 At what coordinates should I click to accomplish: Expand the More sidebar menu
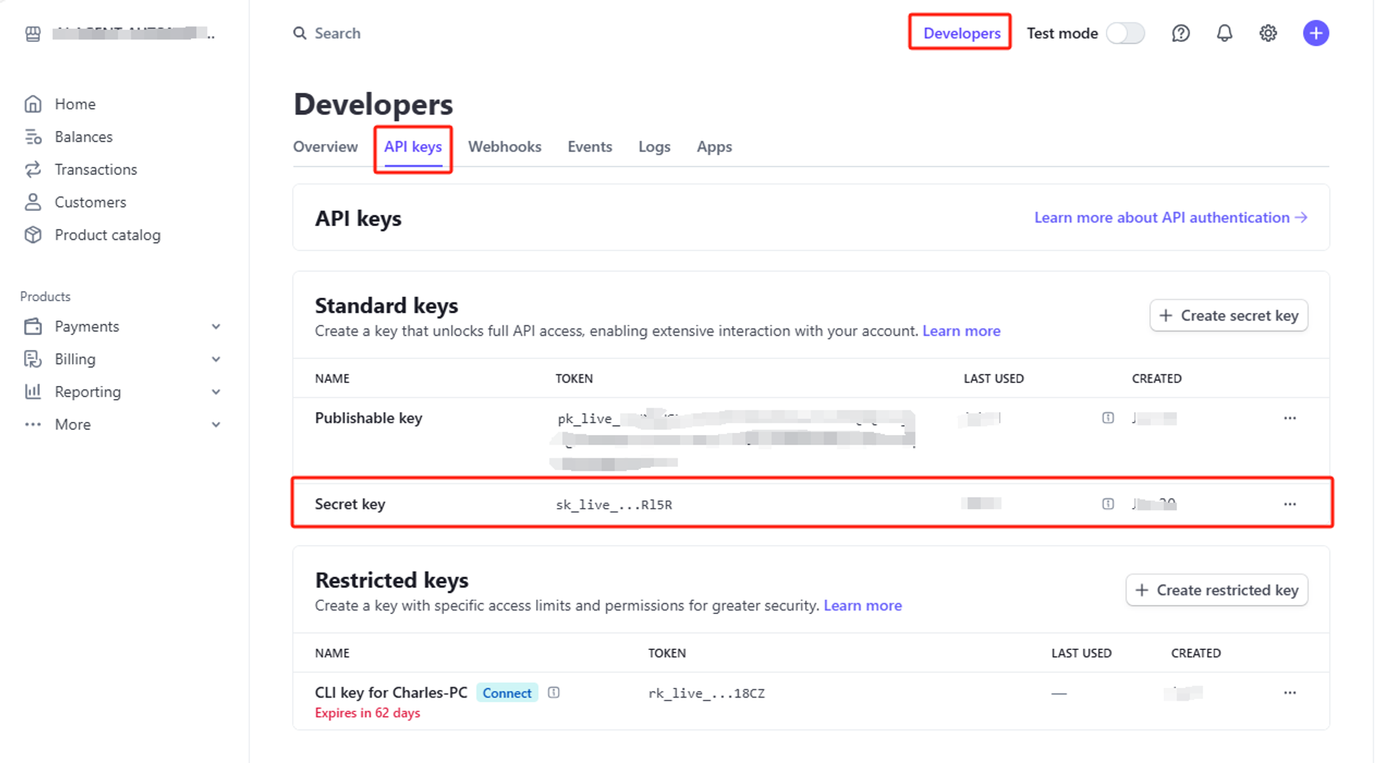[216, 425]
